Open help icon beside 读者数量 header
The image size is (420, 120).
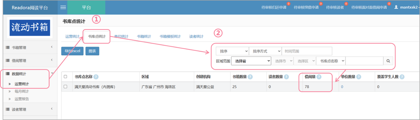(286, 77)
